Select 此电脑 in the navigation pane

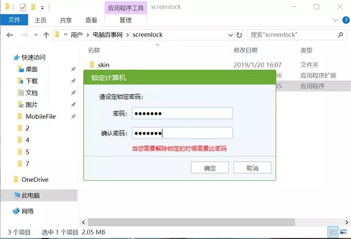tap(30, 196)
